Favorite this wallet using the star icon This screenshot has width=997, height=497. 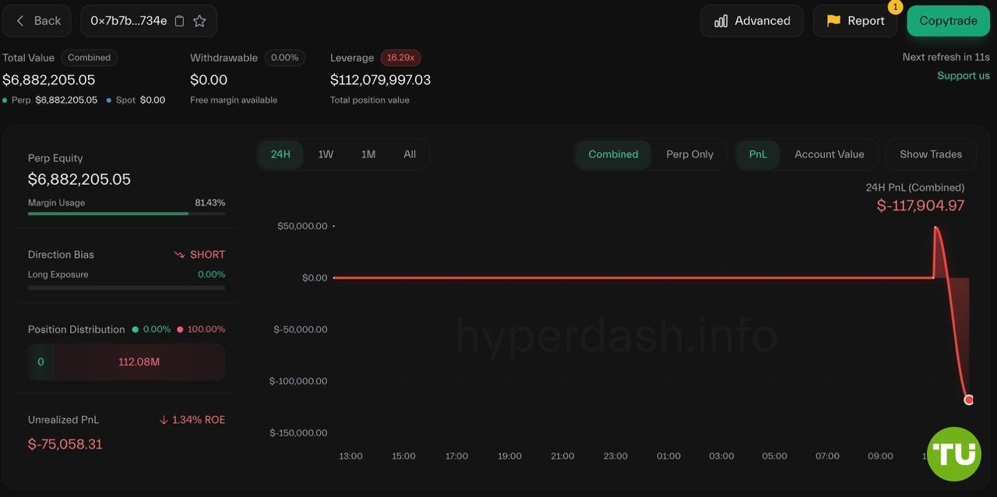(199, 21)
